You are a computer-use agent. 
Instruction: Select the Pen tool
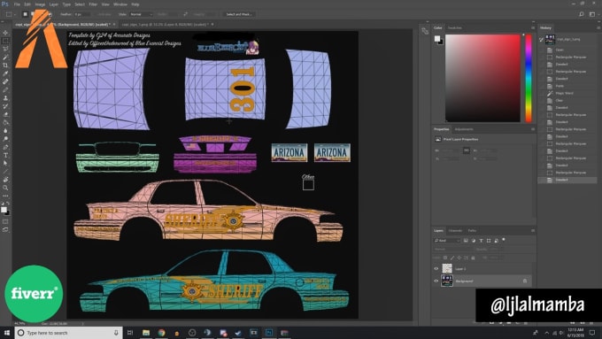pyautogui.click(x=5, y=147)
